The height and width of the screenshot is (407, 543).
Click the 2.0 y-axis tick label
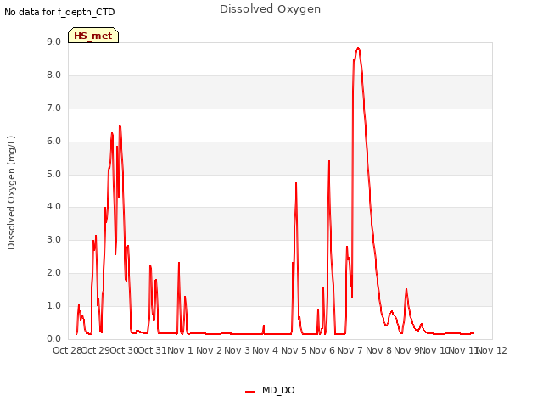click(53, 273)
